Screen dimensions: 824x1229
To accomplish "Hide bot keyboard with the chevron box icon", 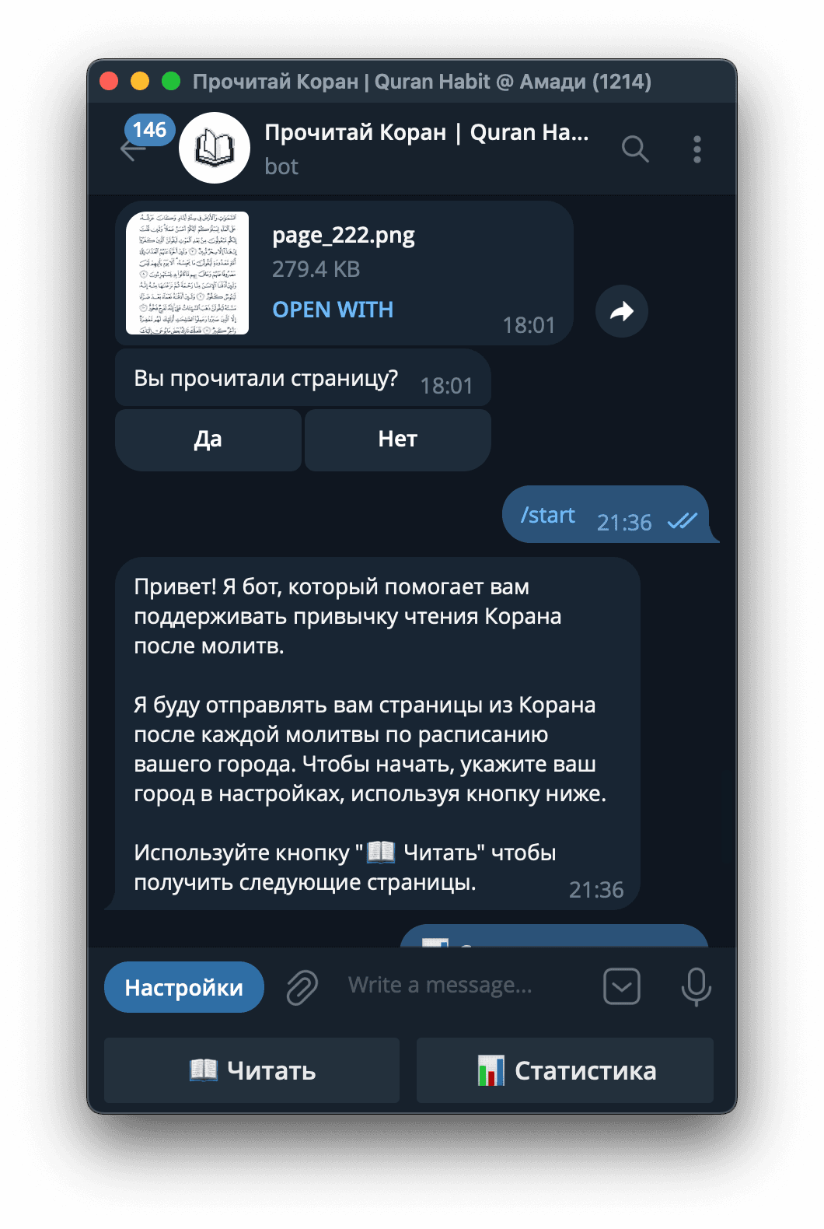I will [622, 986].
